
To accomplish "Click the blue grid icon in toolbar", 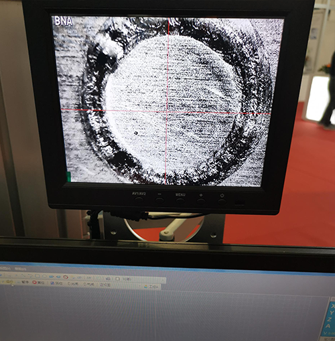I will click(52, 283).
